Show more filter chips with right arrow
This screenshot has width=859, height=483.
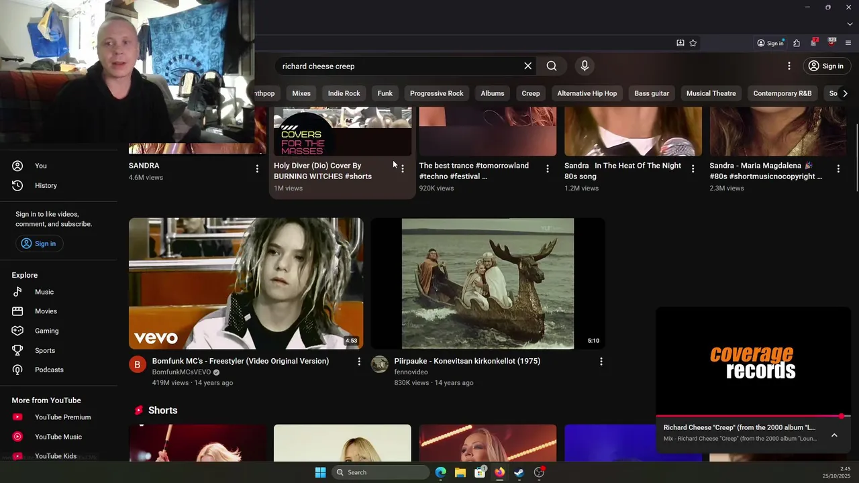tap(845, 93)
